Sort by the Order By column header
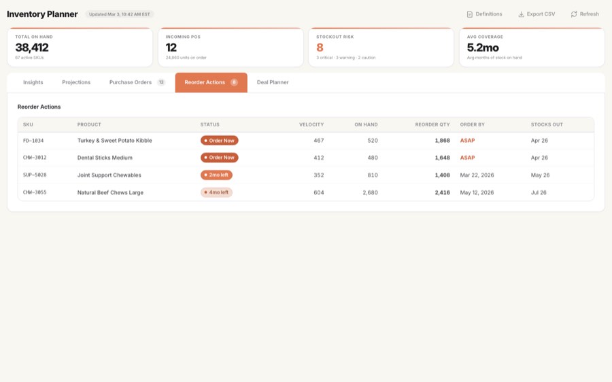The width and height of the screenshot is (612, 382). point(473,124)
